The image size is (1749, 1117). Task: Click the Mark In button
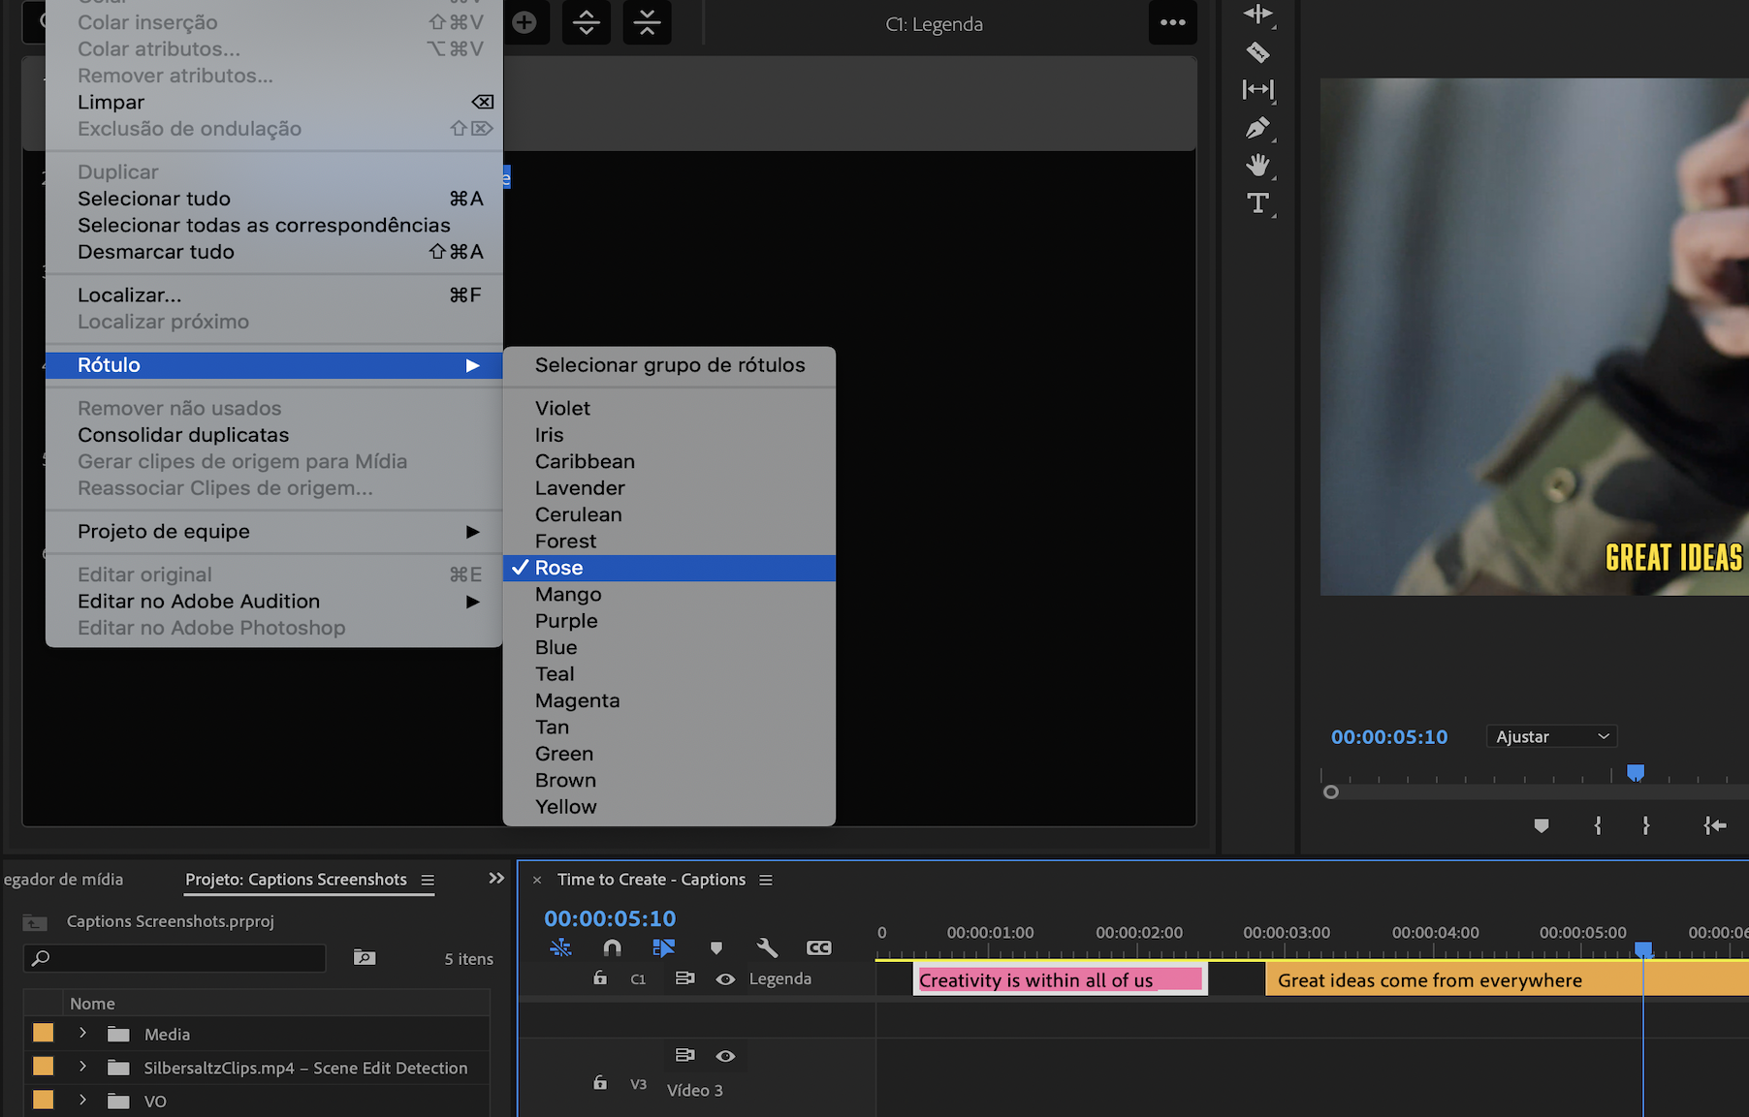1598,825
